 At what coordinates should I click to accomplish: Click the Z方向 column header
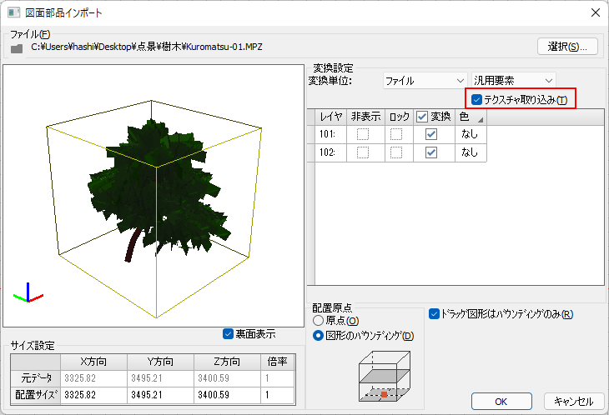tap(227, 362)
